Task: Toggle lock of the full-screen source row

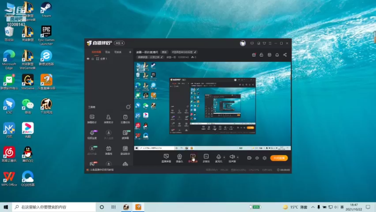Action: coord(93,58)
